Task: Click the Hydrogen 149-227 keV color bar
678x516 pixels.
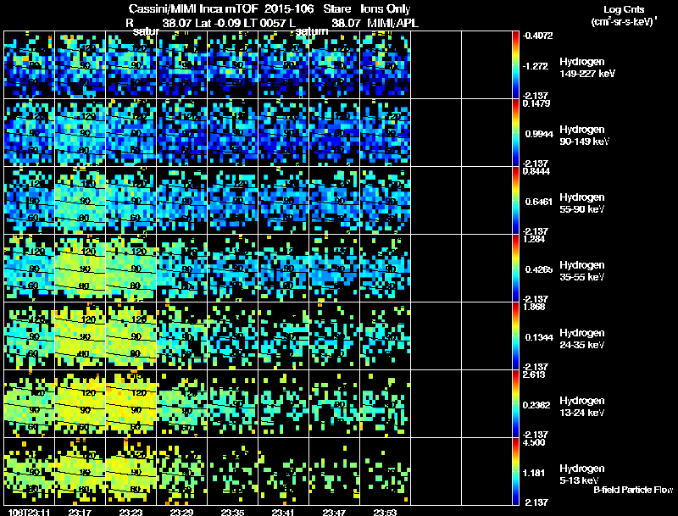Action: (515, 65)
